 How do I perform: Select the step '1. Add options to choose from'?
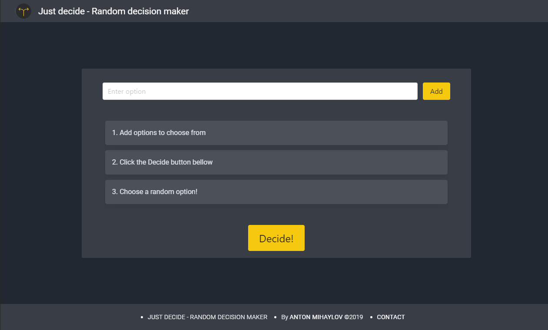tap(276, 132)
